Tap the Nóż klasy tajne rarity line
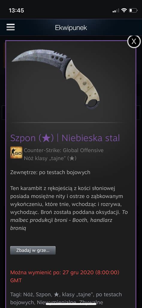The image size is (142, 308). (50, 158)
